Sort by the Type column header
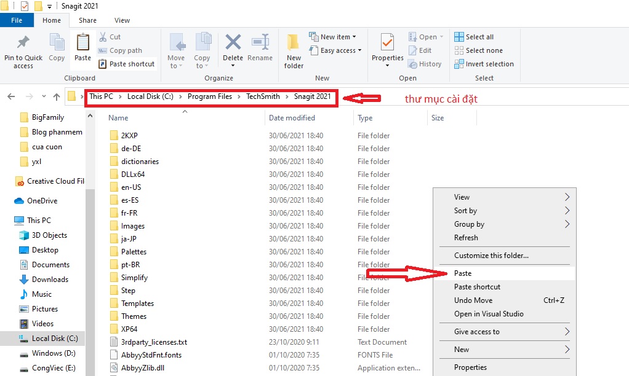The width and height of the screenshot is (629, 376). [365, 118]
